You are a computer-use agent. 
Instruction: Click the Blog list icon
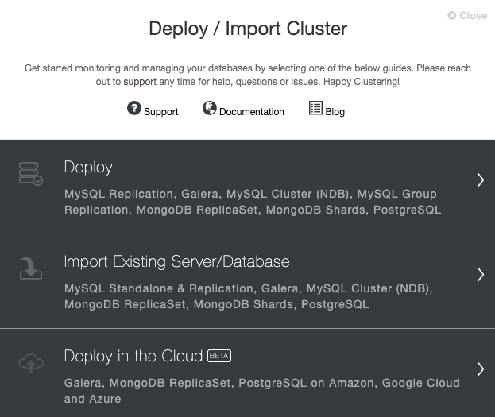pyautogui.click(x=315, y=108)
